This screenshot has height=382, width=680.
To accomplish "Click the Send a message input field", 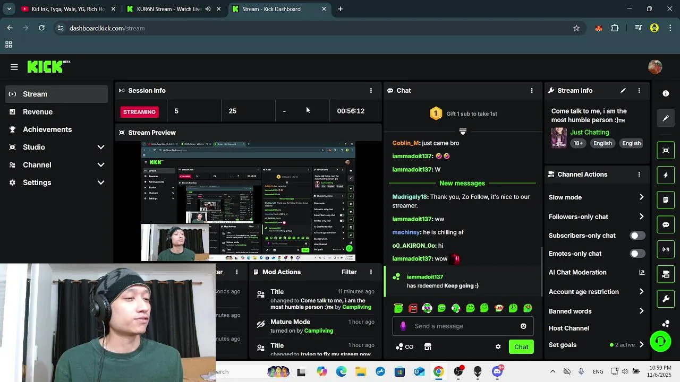I will coord(463,326).
